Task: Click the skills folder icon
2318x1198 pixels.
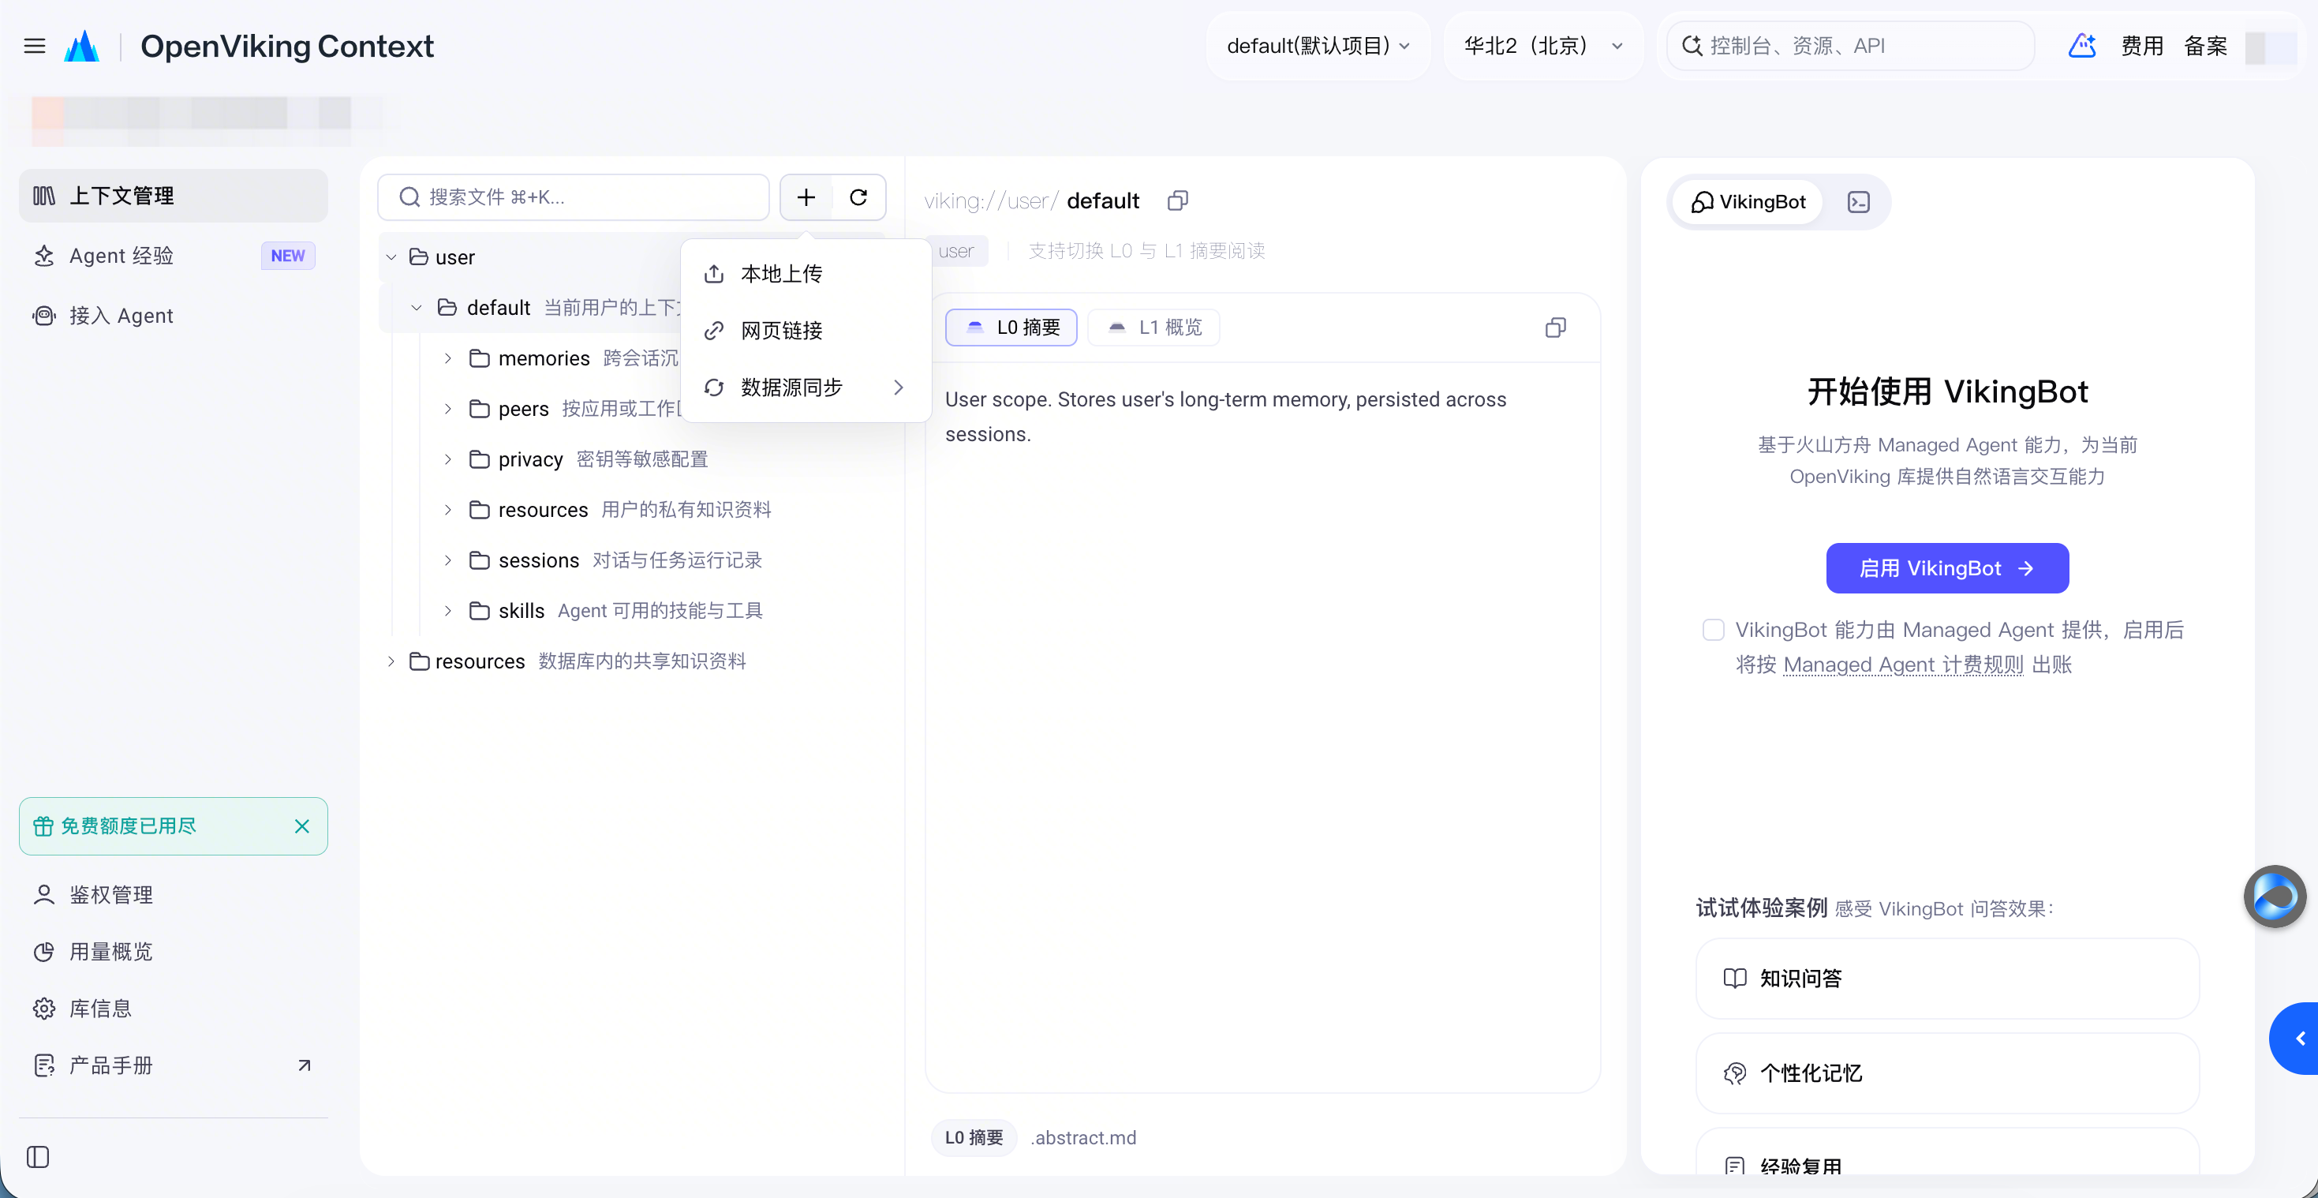Action: click(480, 610)
